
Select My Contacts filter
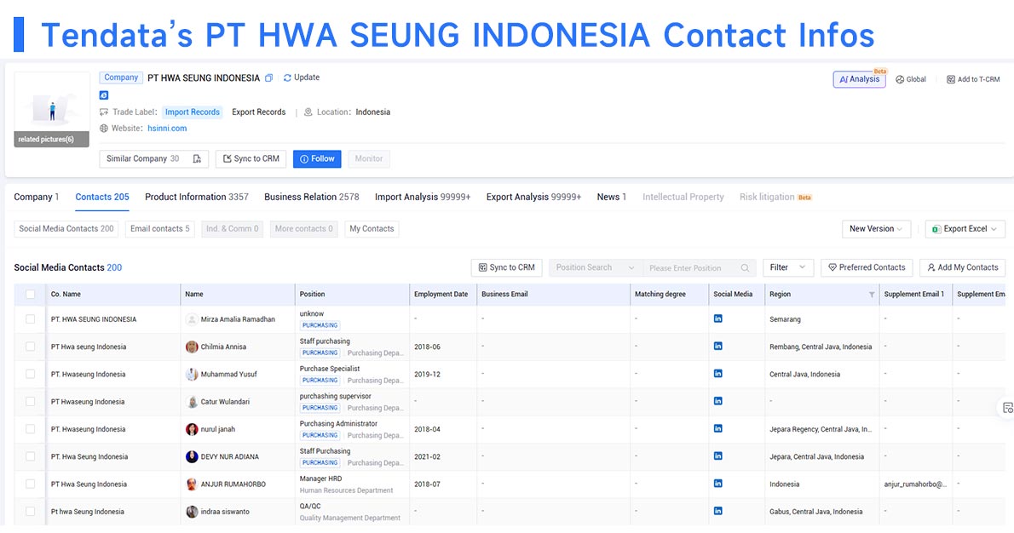click(x=372, y=229)
